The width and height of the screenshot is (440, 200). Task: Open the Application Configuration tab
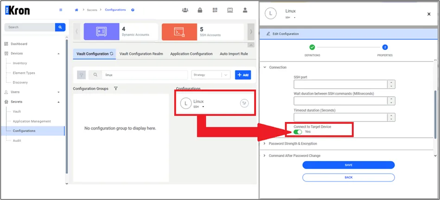191,54
